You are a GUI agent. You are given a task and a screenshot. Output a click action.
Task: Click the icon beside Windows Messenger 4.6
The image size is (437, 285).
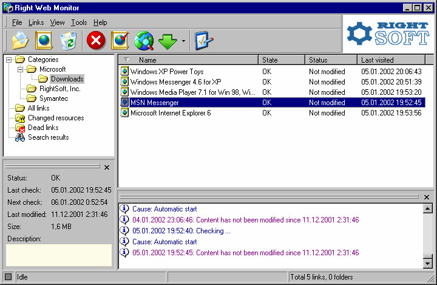124,82
